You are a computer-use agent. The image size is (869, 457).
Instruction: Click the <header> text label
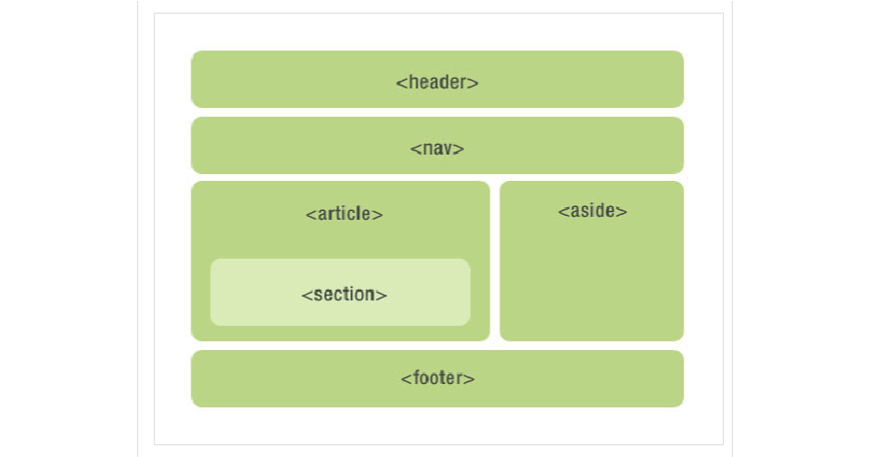pos(437,83)
